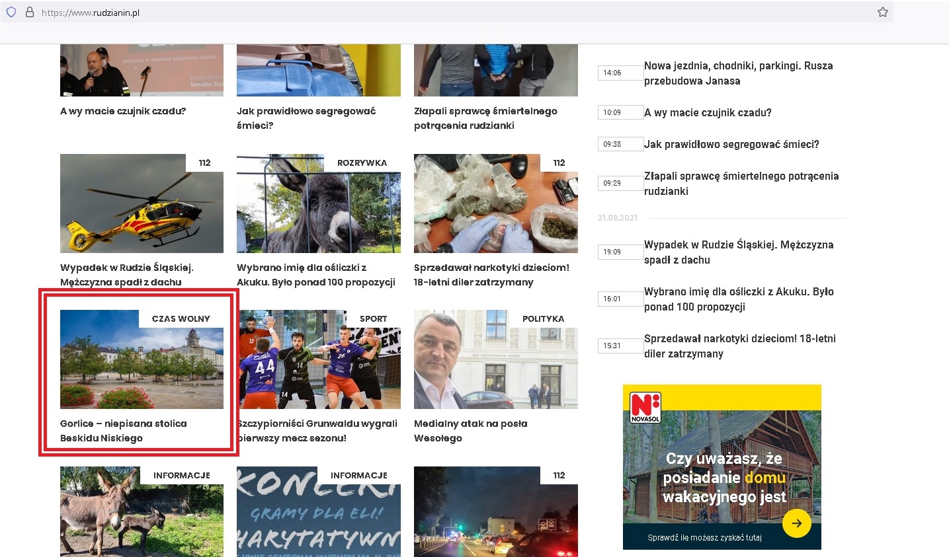The image size is (949, 557).
Task: Click the 16:01 timestamp box
Action: [620, 299]
